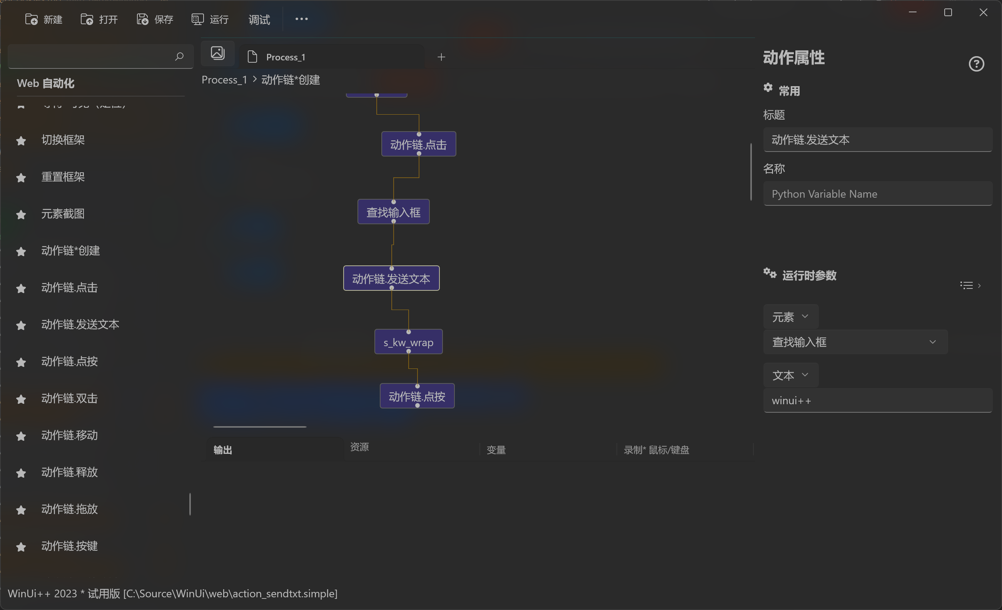Image resolution: width=1002 pixels, height=610 pixels.
Task: Add a new process tab with plus
Action: (441, 57)
